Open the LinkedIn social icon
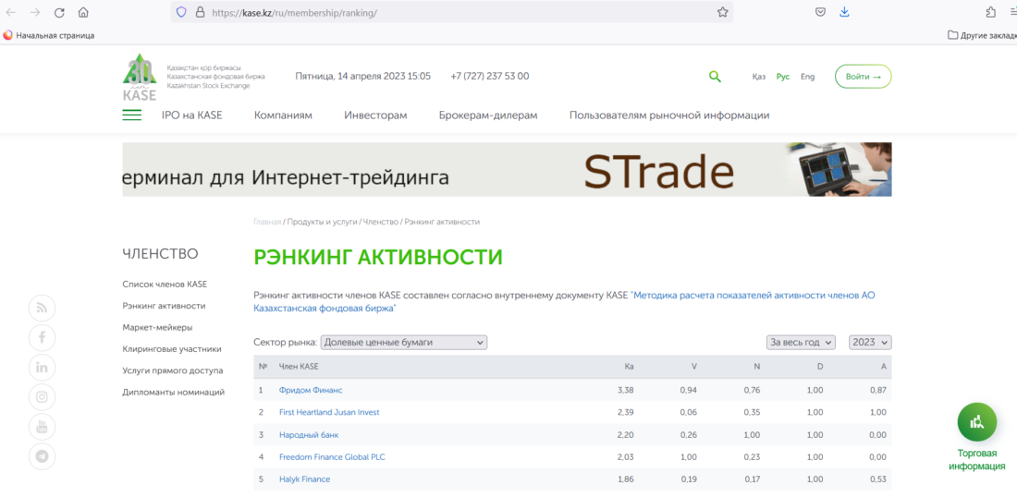Viewport: 1017px width, 497px height. [42, 367]
